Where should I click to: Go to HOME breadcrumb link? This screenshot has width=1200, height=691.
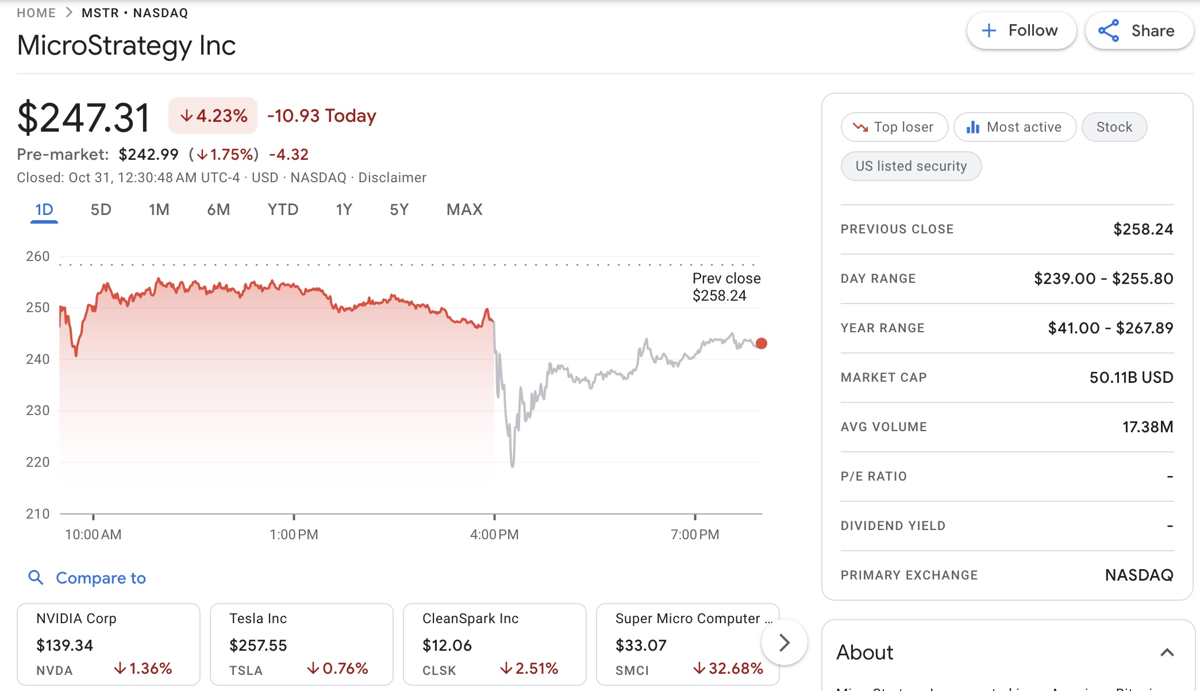[x=36, y=13]
